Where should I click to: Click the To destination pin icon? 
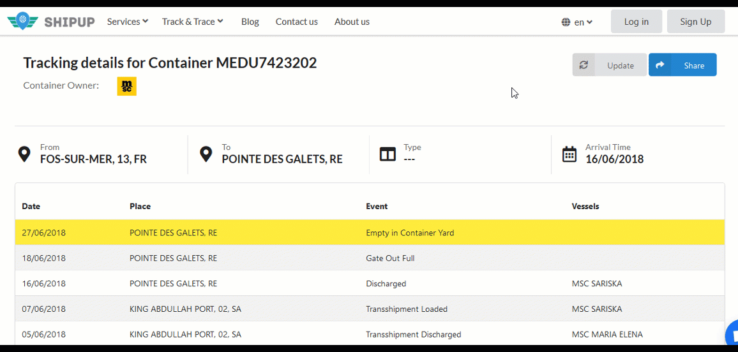click(x=206, y=154)
